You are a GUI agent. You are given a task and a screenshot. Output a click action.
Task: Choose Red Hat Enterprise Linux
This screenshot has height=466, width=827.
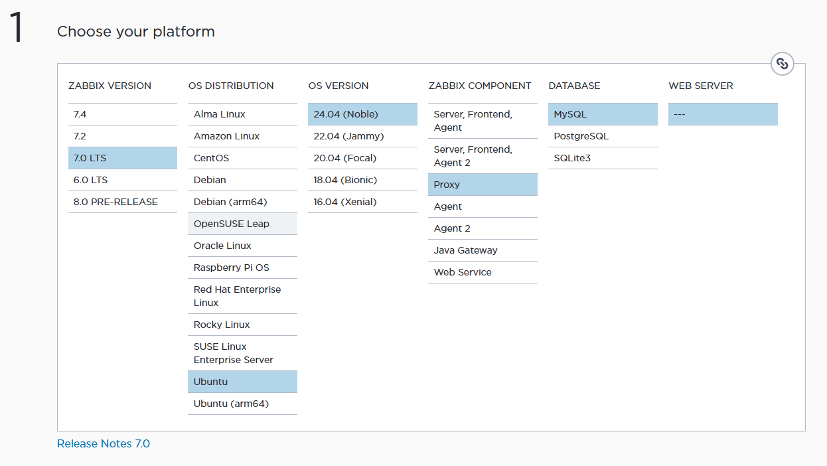(242, 296)
